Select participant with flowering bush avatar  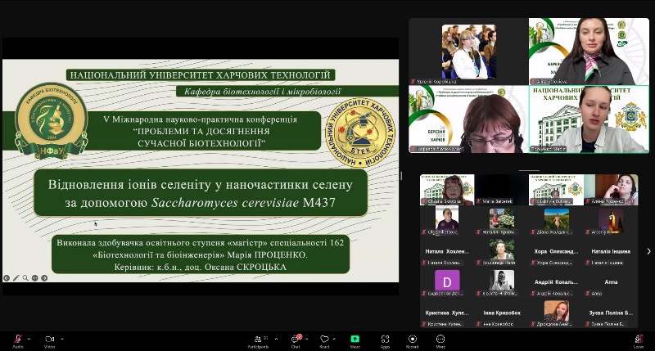click(501, 221)
